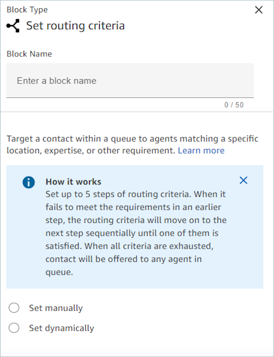Click inside the Enter a block name field

(130, 80)
